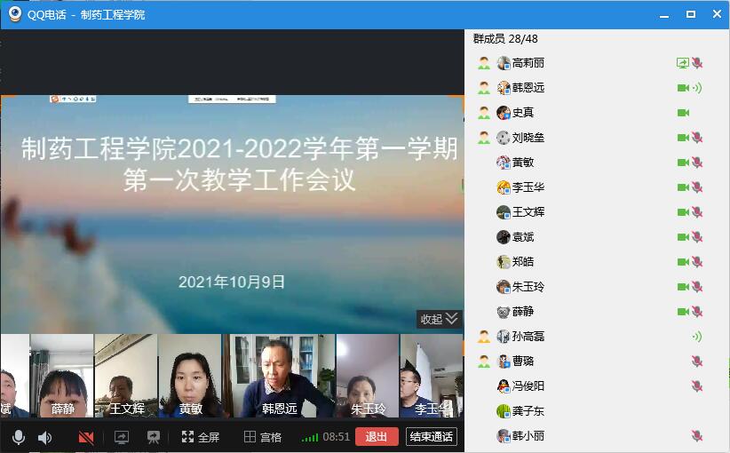Select member 史真 in the list
The image size is (730, 453).
[523, 113]
